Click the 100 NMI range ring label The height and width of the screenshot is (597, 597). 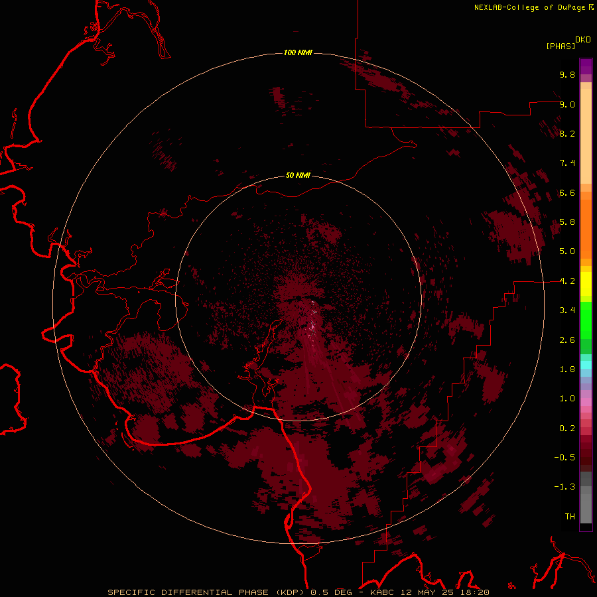298,52
